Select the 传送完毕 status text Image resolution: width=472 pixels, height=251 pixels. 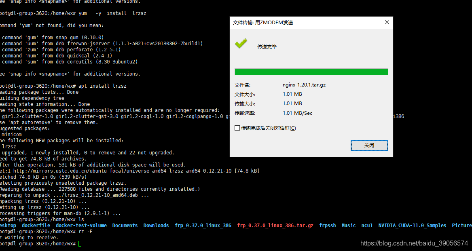point(267,46)
